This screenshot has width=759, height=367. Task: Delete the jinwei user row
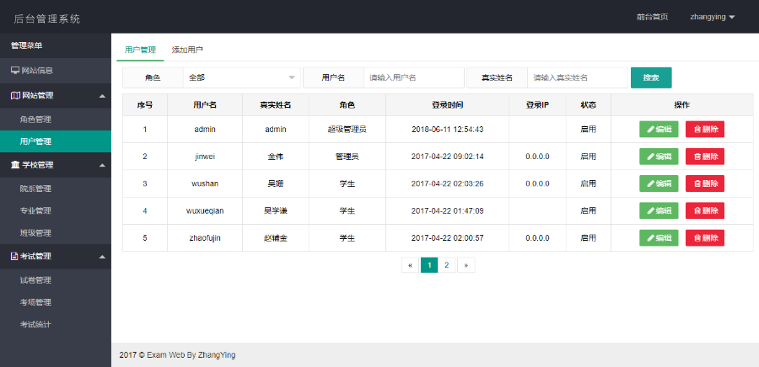click(x=705, y=157)
